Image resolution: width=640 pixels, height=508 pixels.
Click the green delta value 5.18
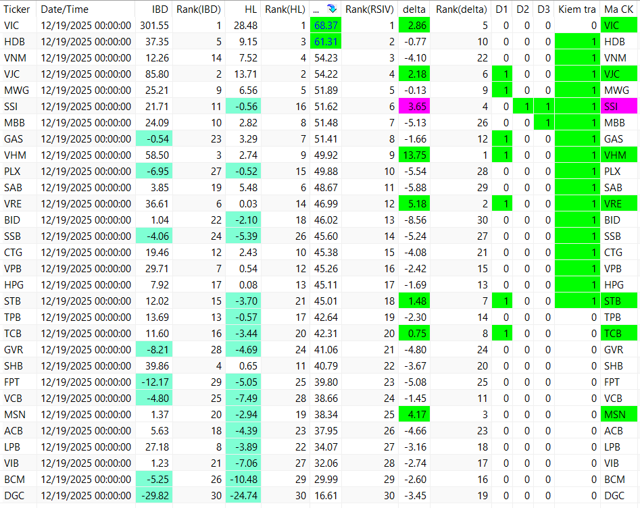pos(414,203)
